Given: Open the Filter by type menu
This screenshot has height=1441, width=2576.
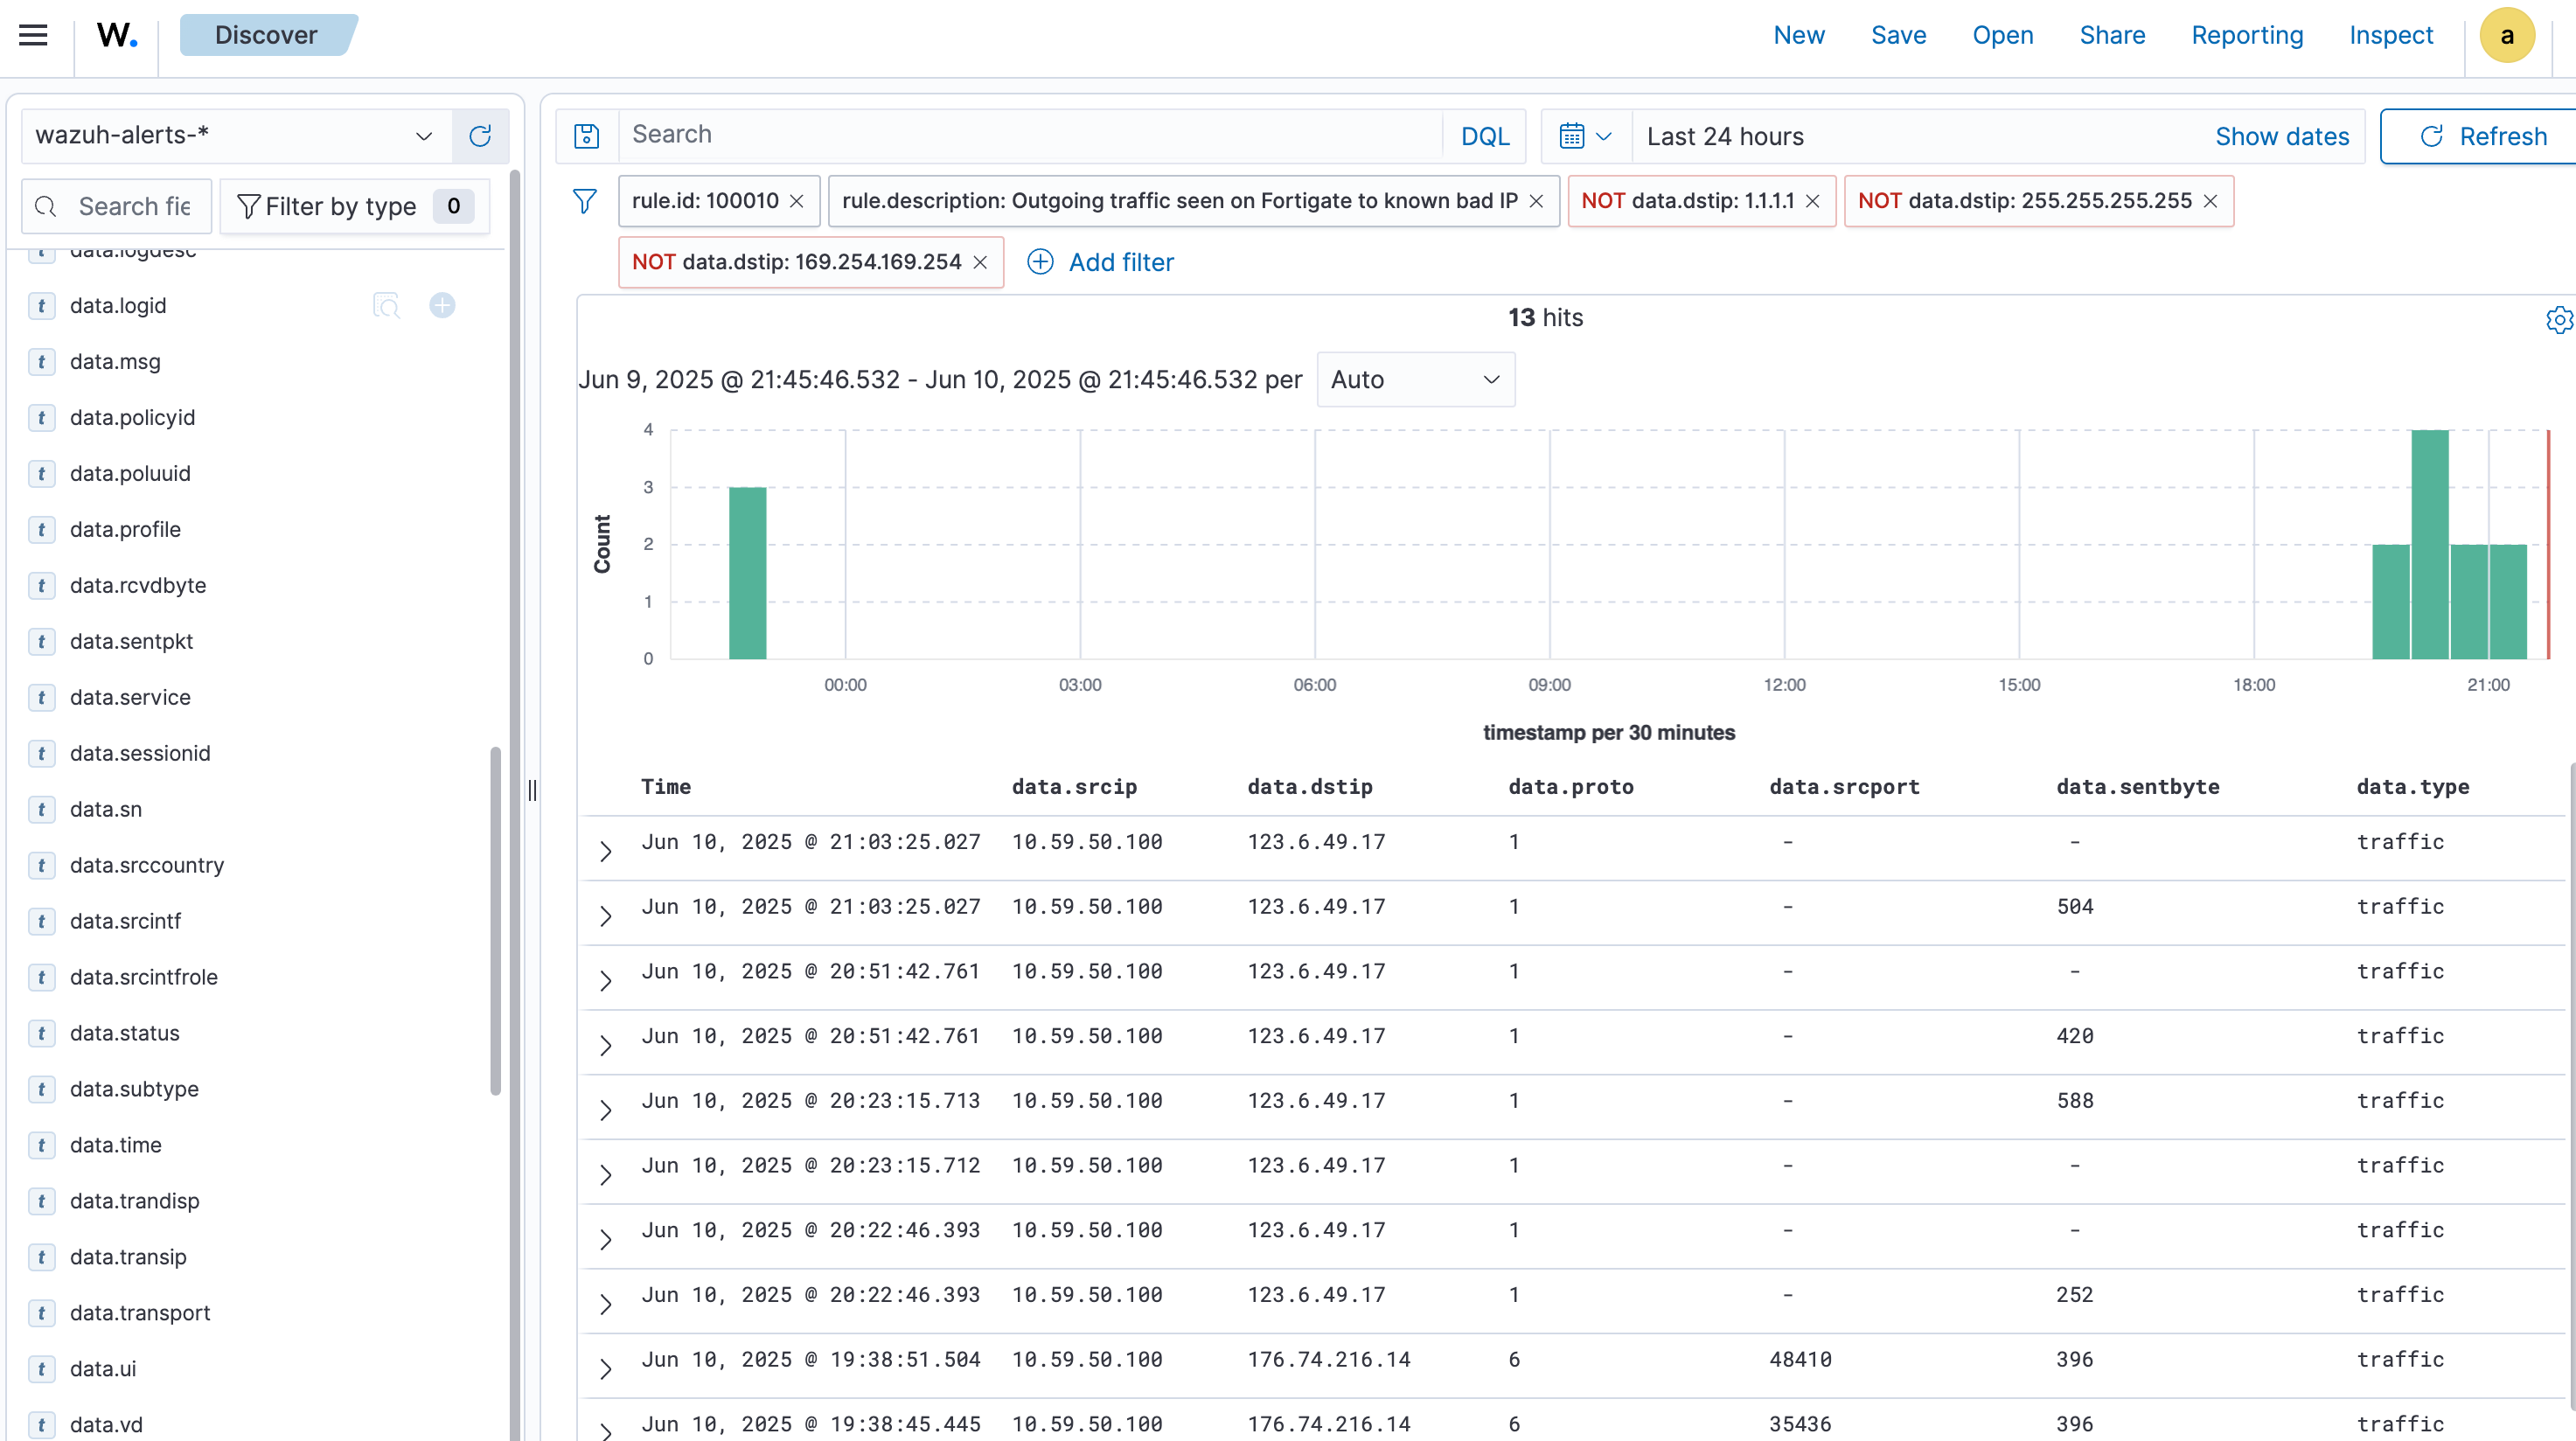Looking at the screenshot, I should (x=354, y=207).
